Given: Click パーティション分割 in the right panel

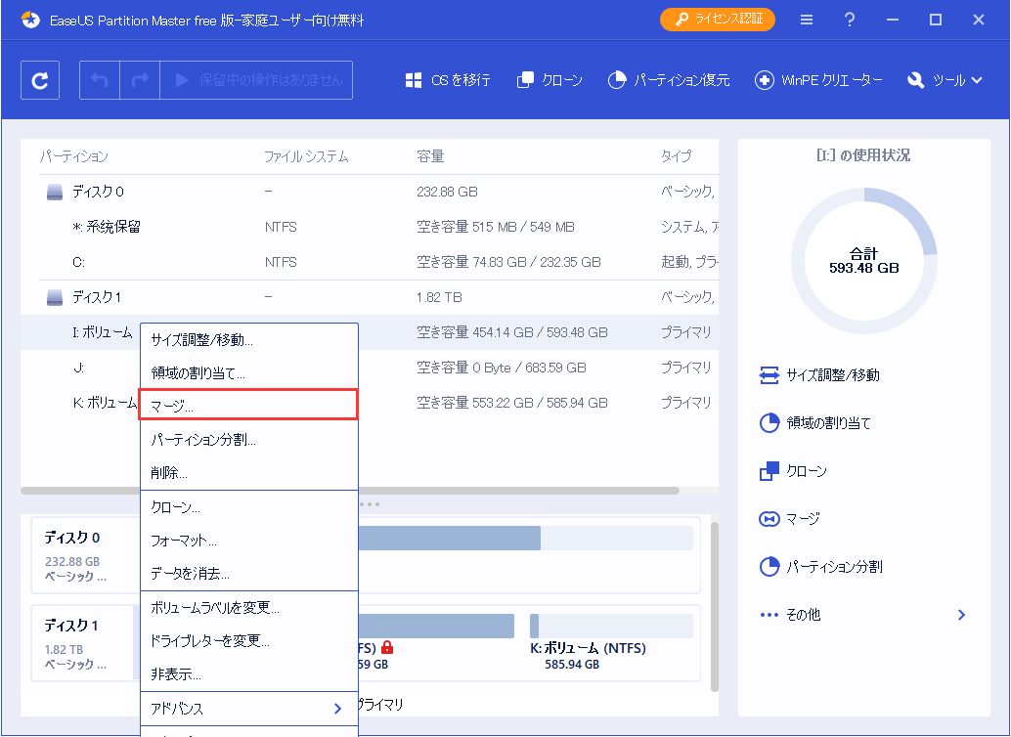Looking at the screenshot, I should tap(820, 567).
